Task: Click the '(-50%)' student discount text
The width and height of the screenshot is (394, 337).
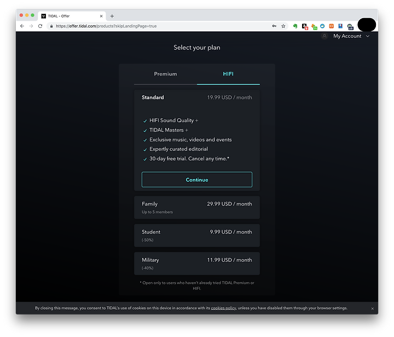Action: 148,240
